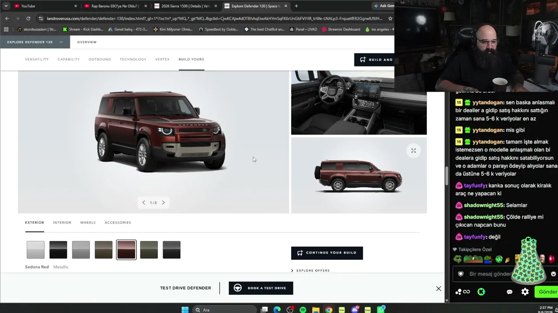Viewport: 558px width, 313px height.
Task: Open File Explorer from the taskbar
Action: click(x=316, y=310)
